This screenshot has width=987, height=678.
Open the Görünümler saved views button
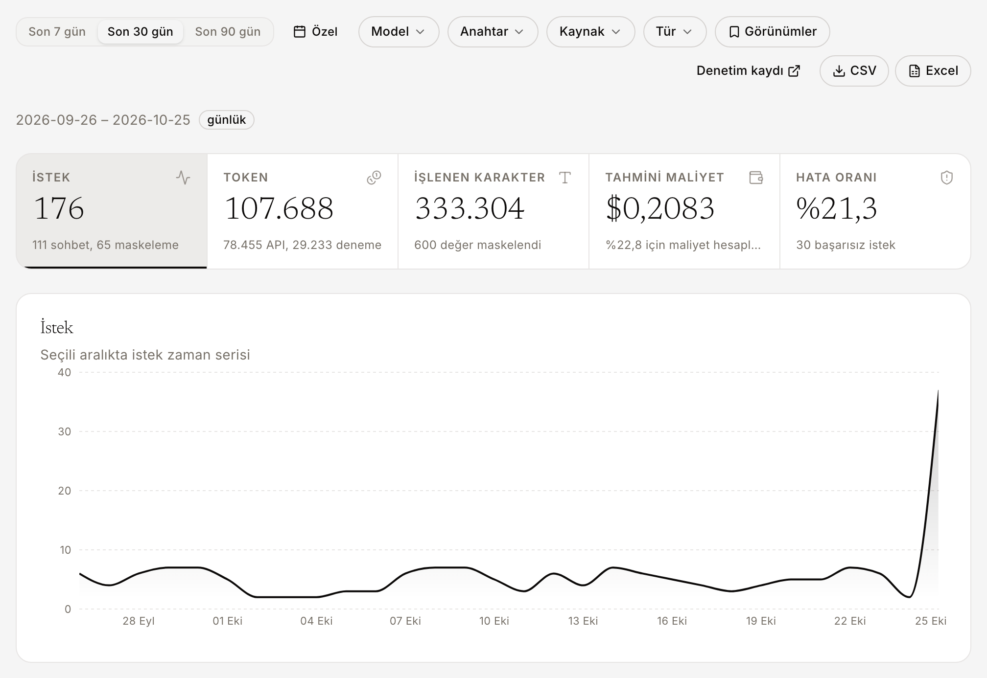click(772, 32)
